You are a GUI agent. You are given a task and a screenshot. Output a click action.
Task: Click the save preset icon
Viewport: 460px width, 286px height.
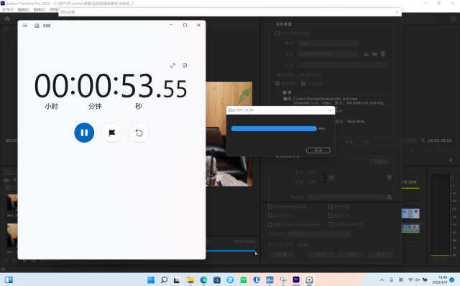[x=366, y=54]
